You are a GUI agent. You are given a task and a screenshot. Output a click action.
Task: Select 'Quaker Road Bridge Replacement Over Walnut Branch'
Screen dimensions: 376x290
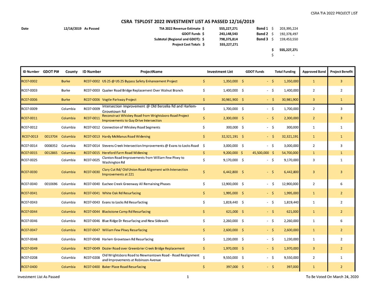143,90
